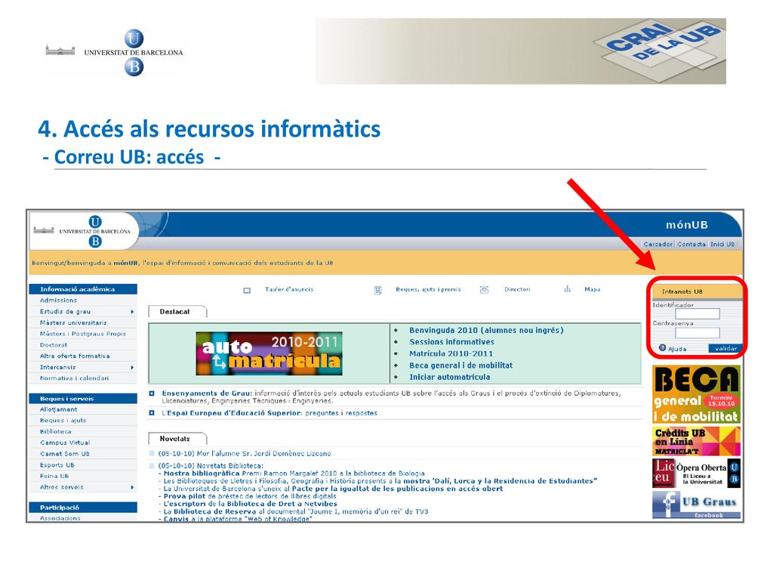The image size is (773, 580).
Task: Click the Tauler d'anuncis text link
Action: [x=289, y=289]
